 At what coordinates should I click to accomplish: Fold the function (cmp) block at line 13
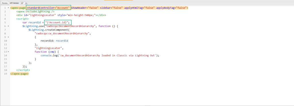(8, 52)
